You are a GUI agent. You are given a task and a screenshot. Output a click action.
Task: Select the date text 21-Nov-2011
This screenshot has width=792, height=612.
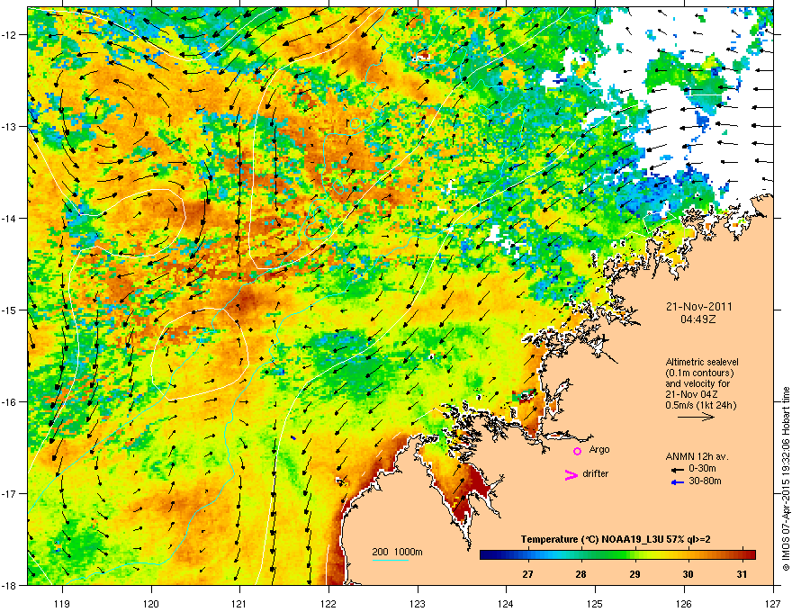click(698, 307)
